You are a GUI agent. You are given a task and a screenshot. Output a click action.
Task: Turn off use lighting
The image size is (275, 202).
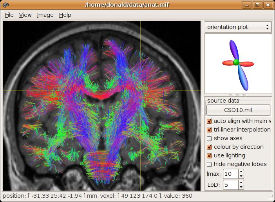(209, 155)
